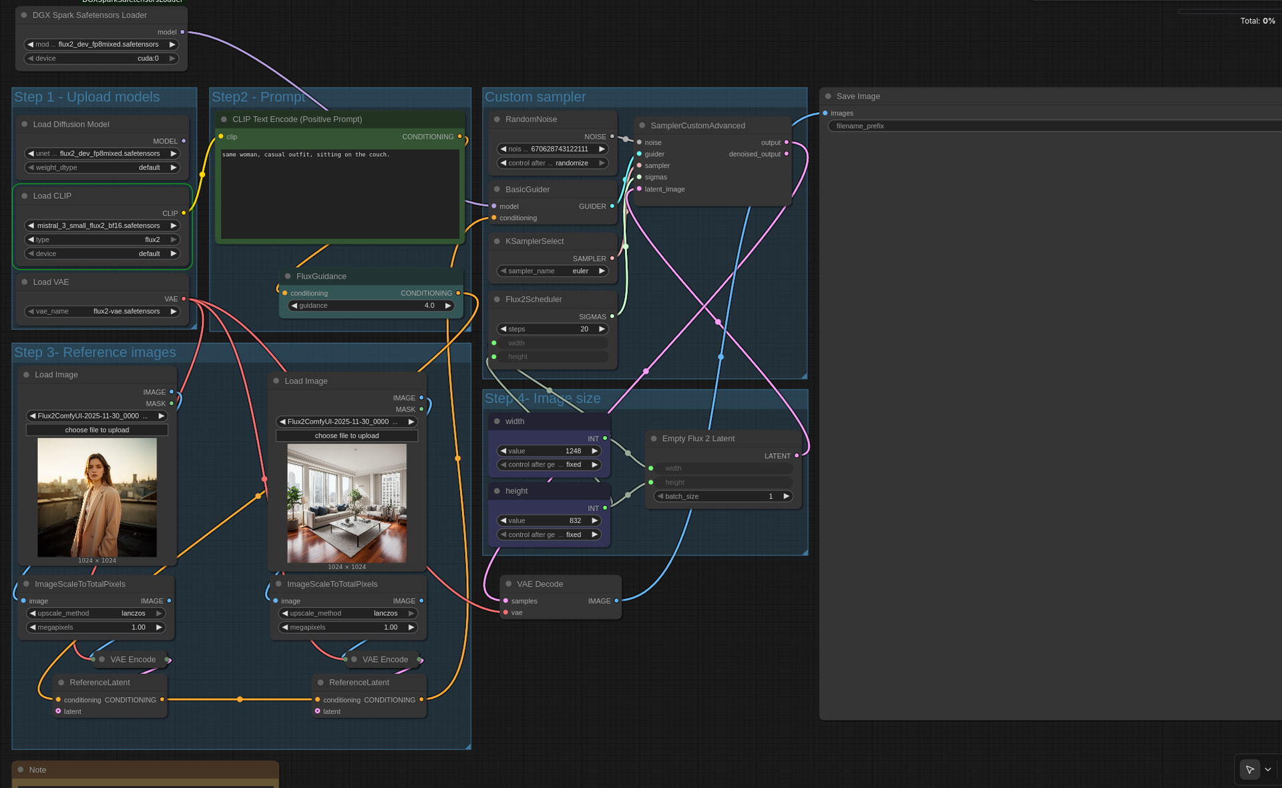Click choose file to upload under woman image
Image resolution: width=1282 pixels, height=788 pixels.
(x=97, y=430)
